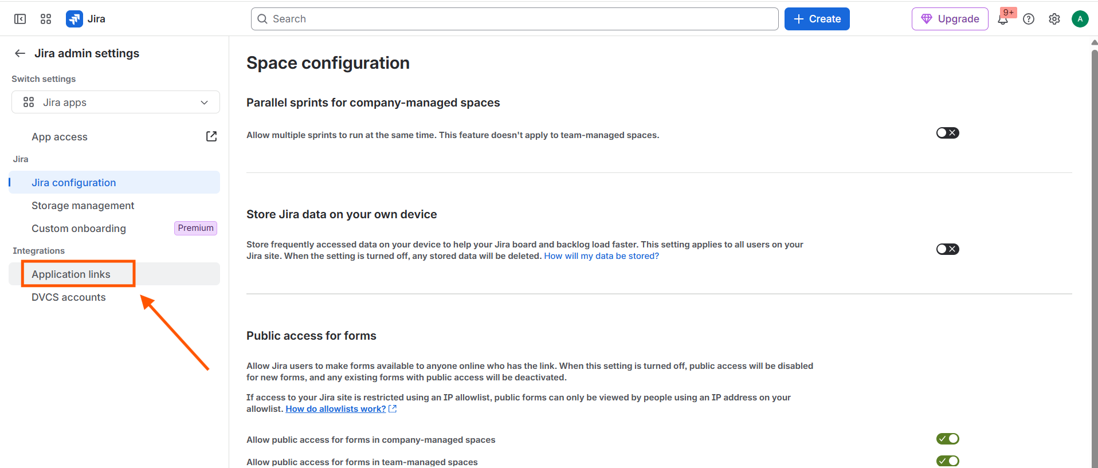Click the 'Parallel sprints for company-managed spaces' heading
The image size is (1098, 468).
[x=373, y=103]
